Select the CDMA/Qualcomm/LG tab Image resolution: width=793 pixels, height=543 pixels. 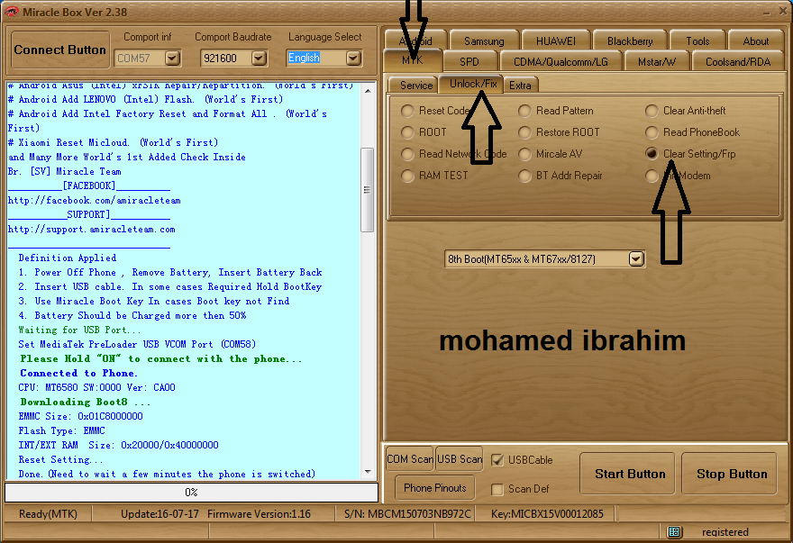click(x=561, y=61)
